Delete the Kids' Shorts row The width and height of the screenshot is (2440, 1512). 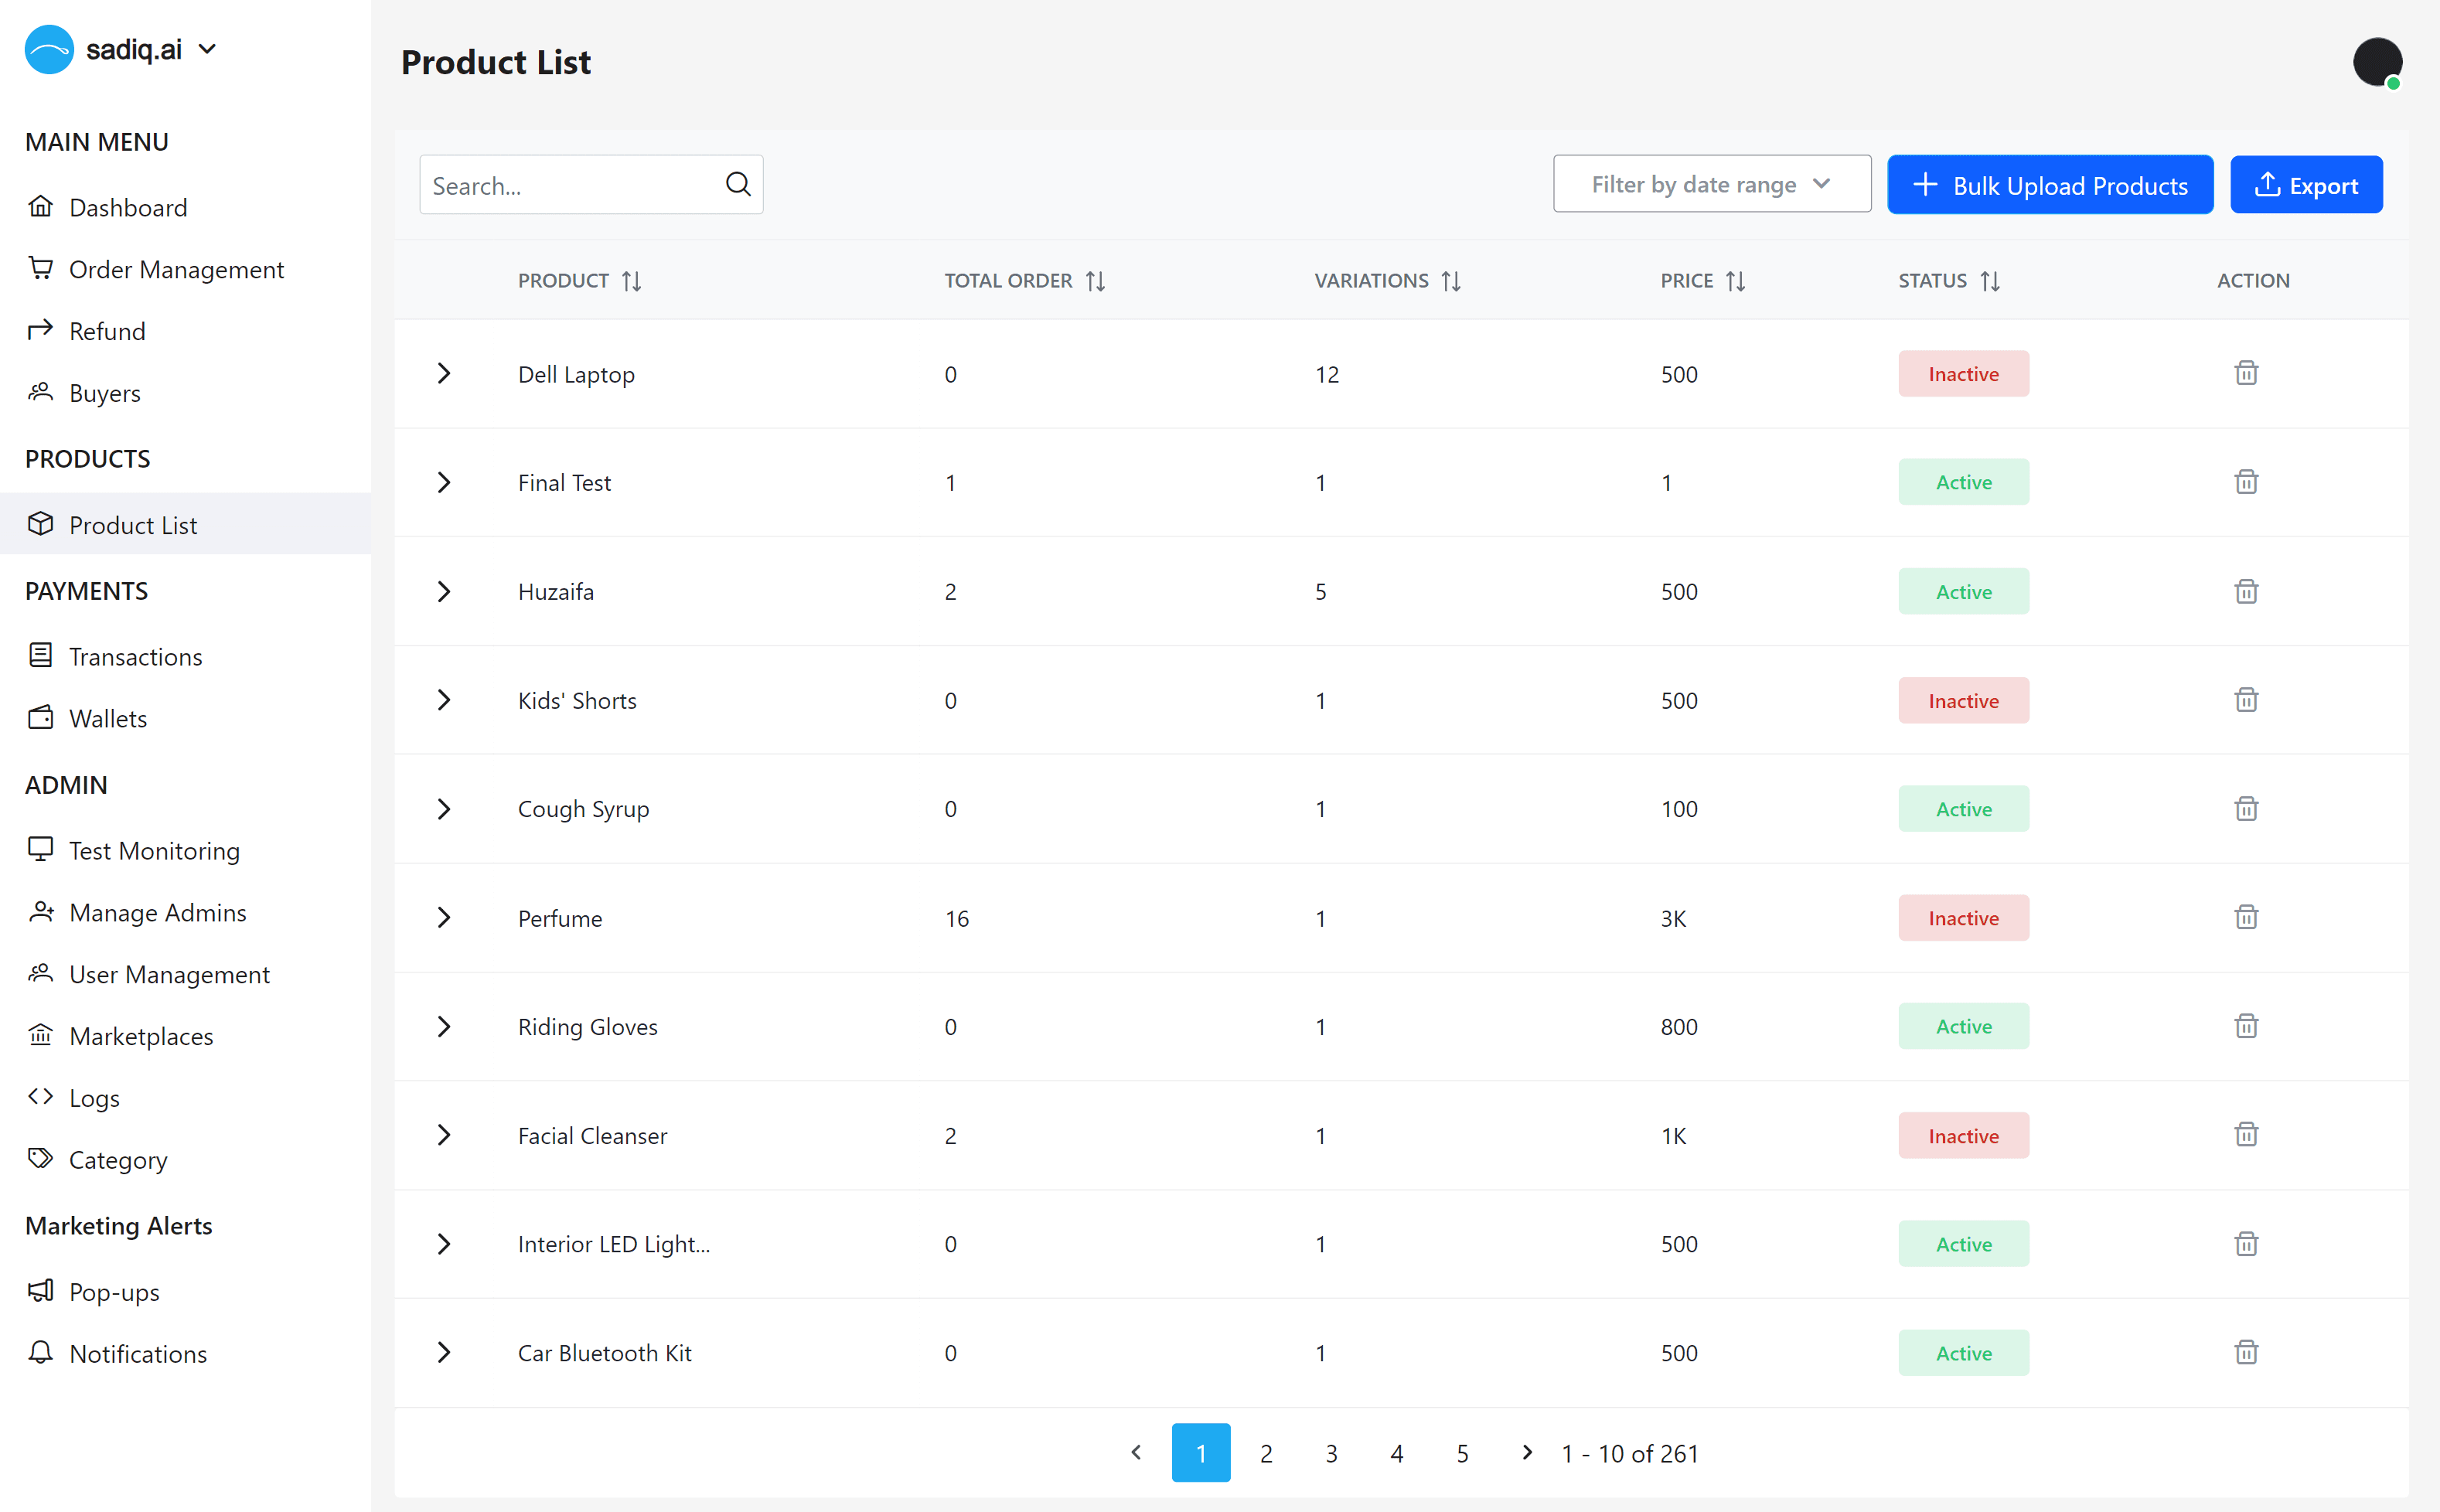[2246, 700]
